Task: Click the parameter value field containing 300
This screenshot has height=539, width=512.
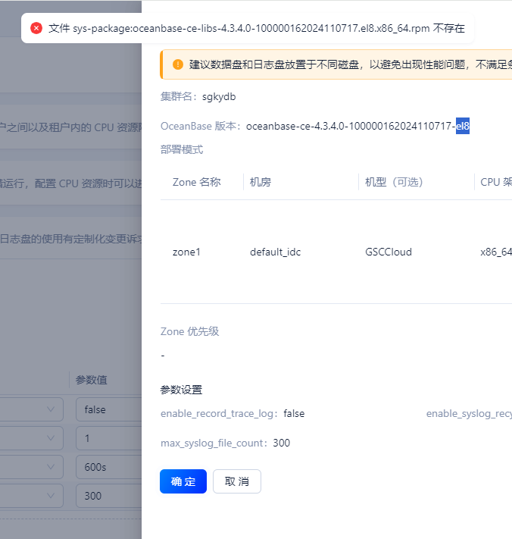Action: pyautogui.click(x=109, y=496)
